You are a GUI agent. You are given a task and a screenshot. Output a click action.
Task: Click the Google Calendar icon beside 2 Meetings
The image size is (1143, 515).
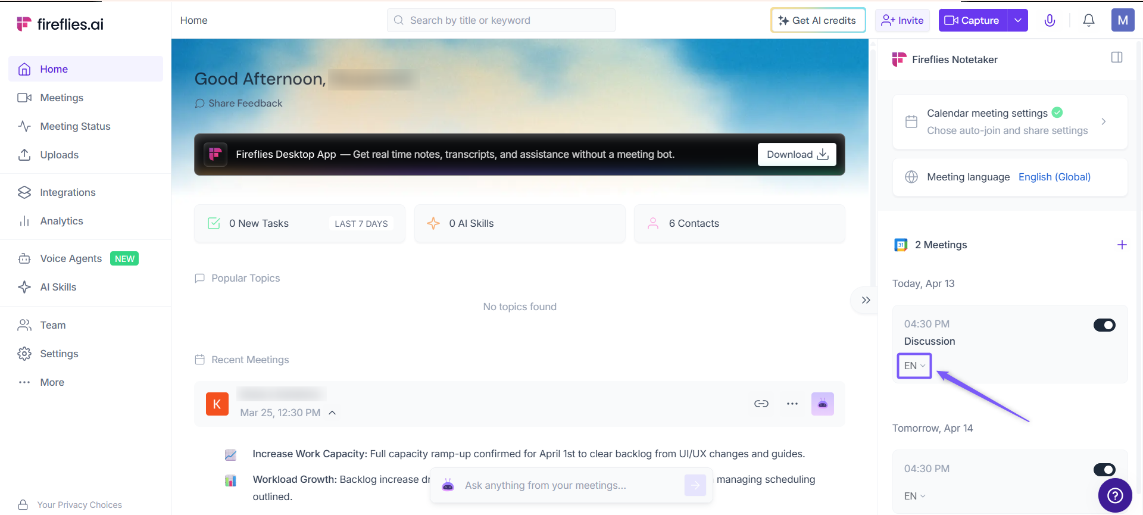tap(901, 245)
